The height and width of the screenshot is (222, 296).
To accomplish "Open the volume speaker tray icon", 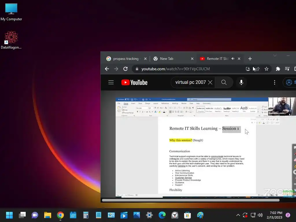I will pyautogui.click(x=260, y=215).
